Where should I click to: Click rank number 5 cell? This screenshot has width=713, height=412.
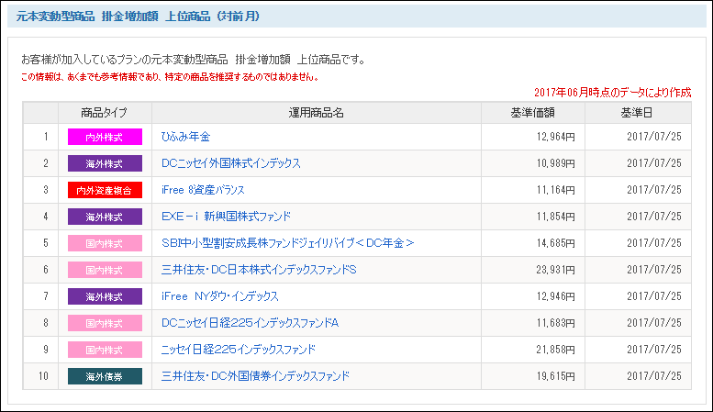pyautogui.click(x=41, y=243)
